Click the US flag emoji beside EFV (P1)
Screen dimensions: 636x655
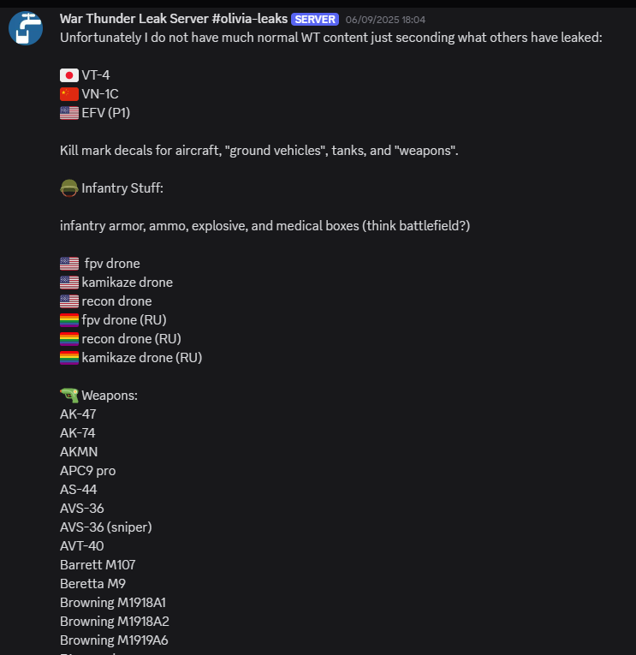pyautogui.click(x=69, y=113)
